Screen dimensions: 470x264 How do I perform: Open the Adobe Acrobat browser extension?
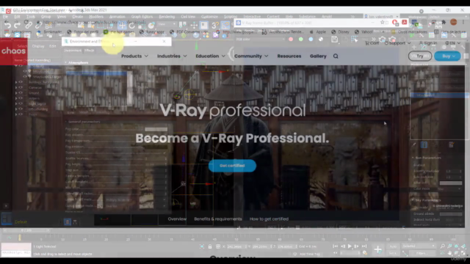click(405, 23)
